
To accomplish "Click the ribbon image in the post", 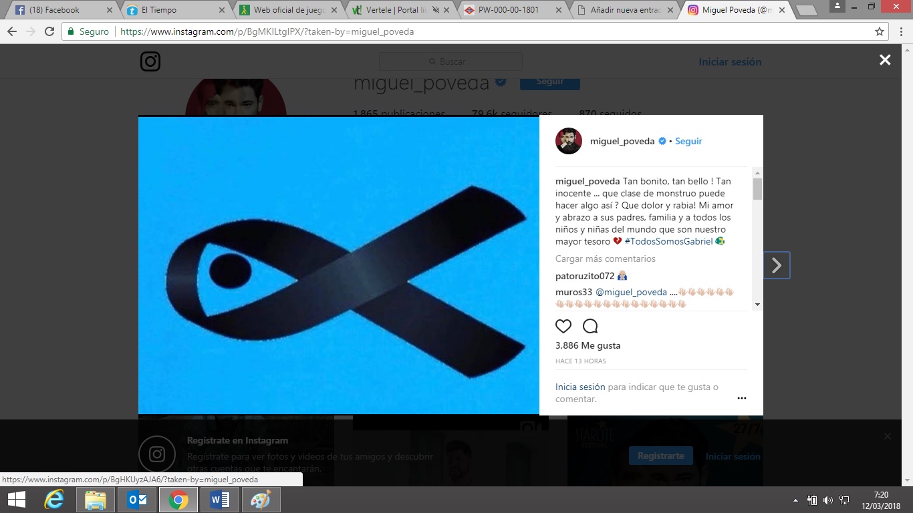I will [339, 265].
